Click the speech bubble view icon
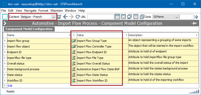The width and height of the screenshot is (201, 95). (123, 17)
